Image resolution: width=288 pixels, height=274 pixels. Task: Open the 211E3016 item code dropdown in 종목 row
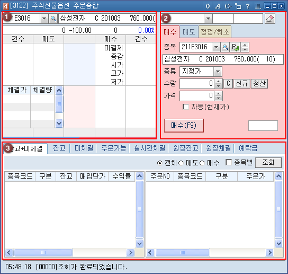(x=216, y=47)
